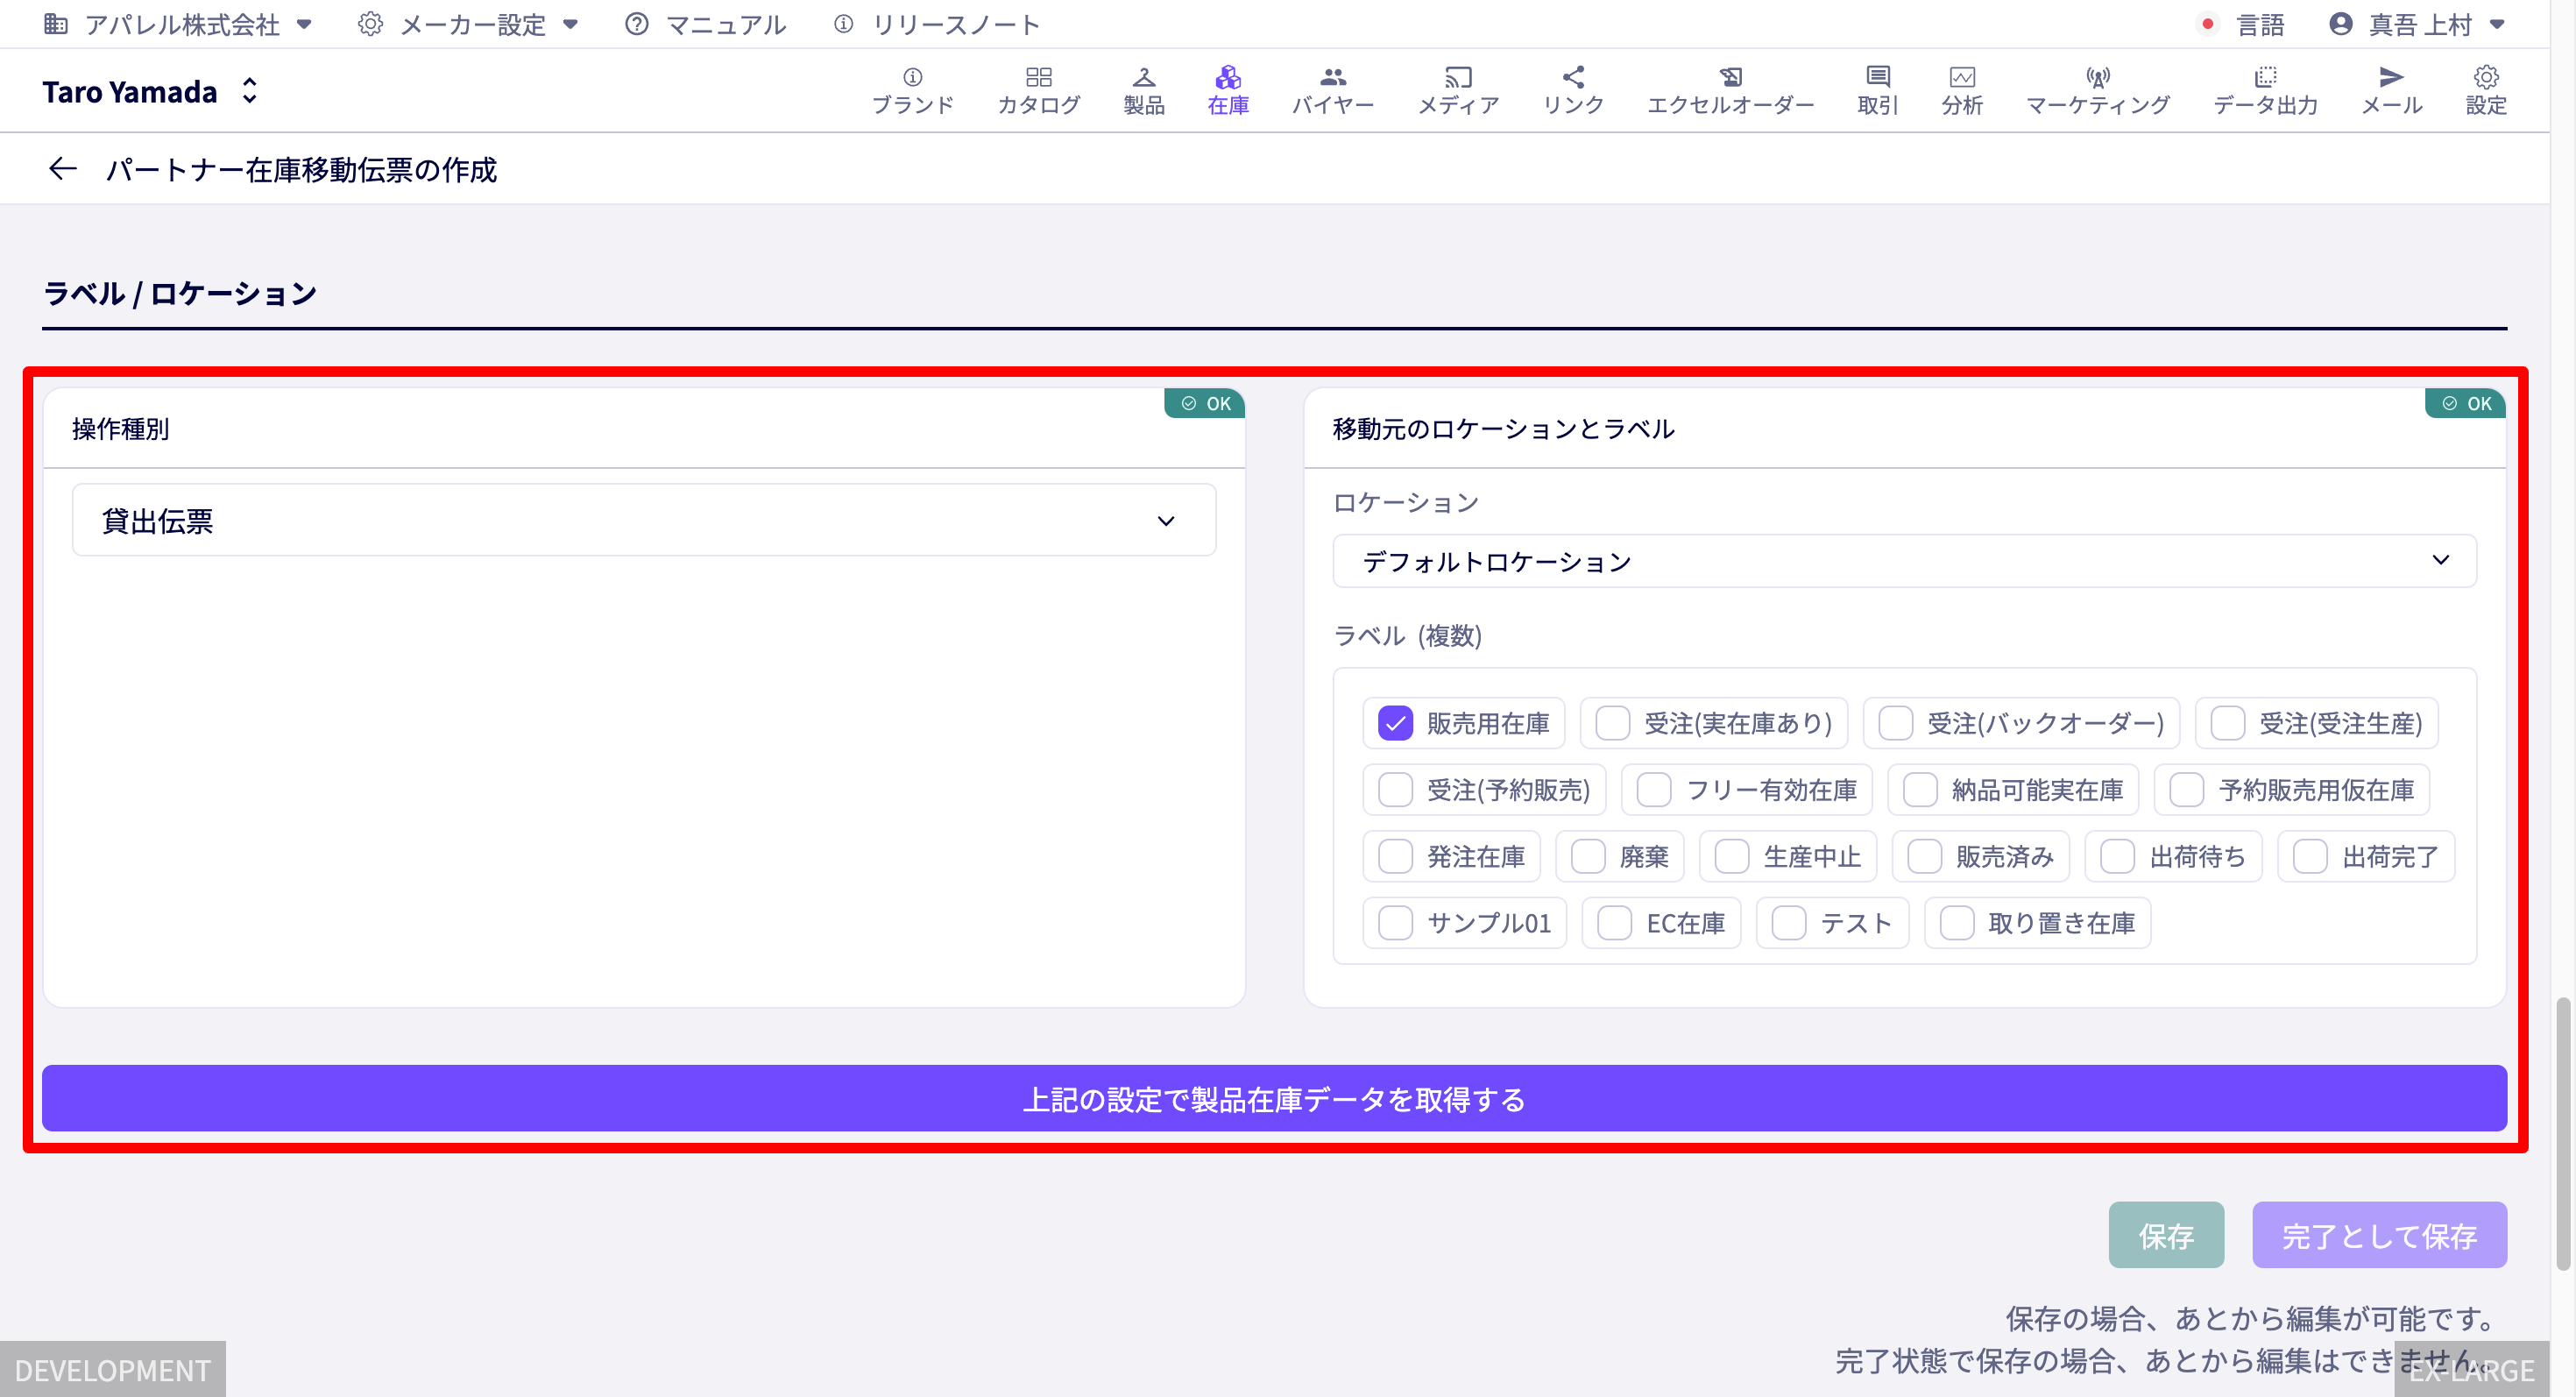Open the リンク share icon

[1573, 90]
